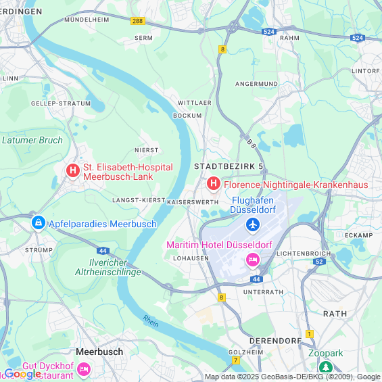Select the Rhein river label
Screen dimensions: 382x382
pos(151,321)
